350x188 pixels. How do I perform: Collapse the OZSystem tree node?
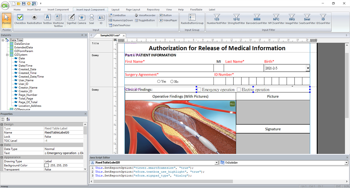tap(7, 54)
